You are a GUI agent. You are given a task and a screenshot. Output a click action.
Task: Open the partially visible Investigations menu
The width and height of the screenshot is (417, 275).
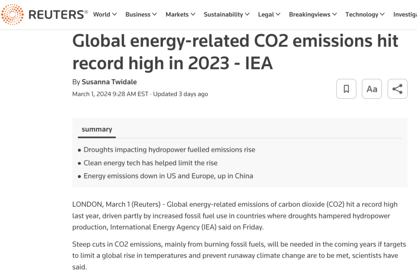[405, 14]
